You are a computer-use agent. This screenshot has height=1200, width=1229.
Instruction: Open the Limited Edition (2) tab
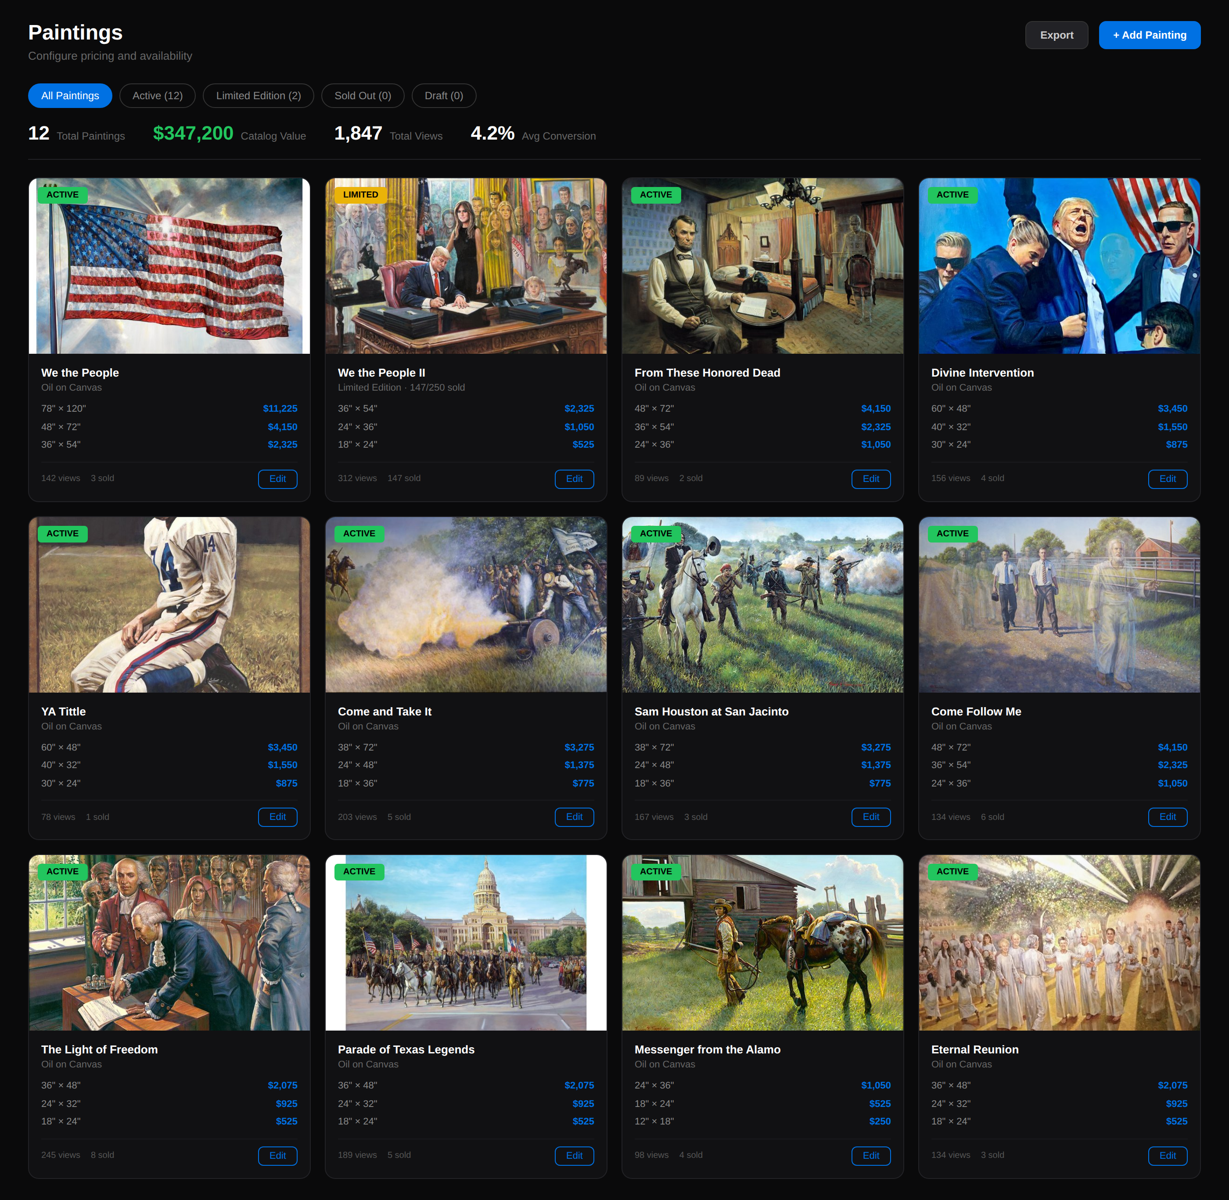coord(258,96)
